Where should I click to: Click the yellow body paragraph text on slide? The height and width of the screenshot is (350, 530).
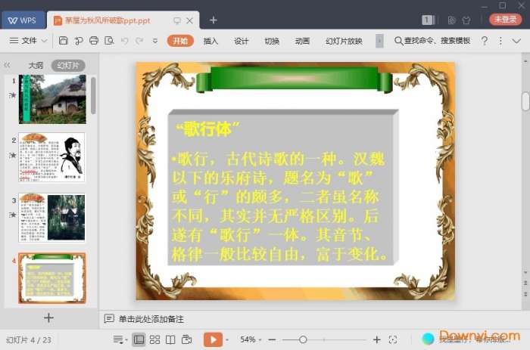[279, 206]
